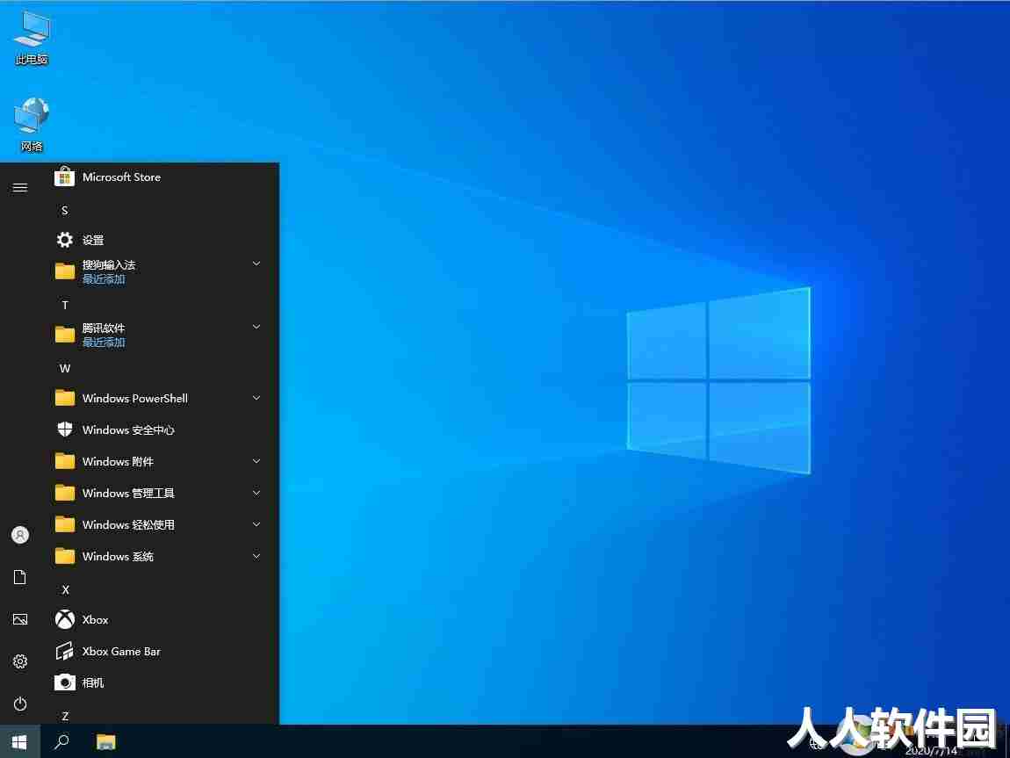Click the '设置' app label
This screenshot has height=758, width=1010.
[x=93, y=240]
